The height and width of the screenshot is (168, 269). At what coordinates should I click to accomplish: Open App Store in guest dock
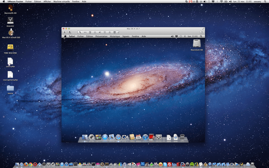click(105, 137)
